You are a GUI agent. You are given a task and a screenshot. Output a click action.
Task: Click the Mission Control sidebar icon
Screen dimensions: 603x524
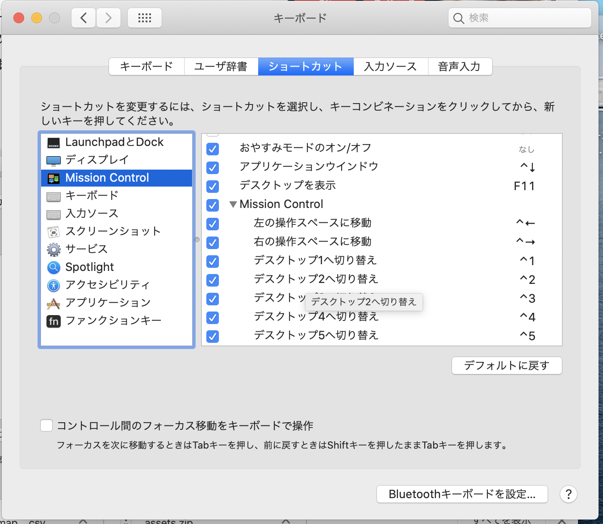click(x=53, y=178)
